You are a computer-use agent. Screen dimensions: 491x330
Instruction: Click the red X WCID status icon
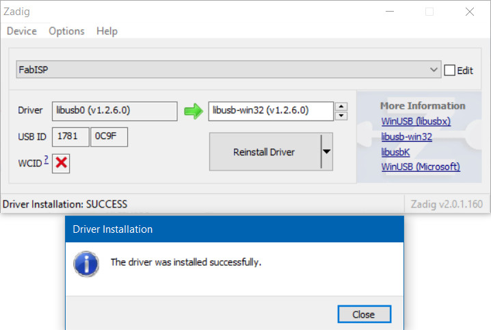pyautogui.click(x=61, y=163)
